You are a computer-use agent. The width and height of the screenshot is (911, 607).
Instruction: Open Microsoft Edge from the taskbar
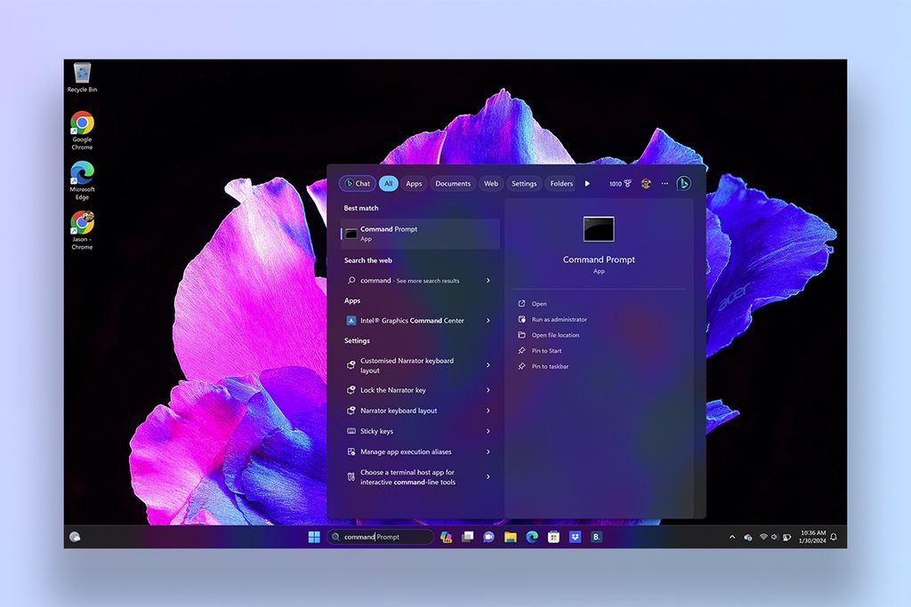(532, 537)
